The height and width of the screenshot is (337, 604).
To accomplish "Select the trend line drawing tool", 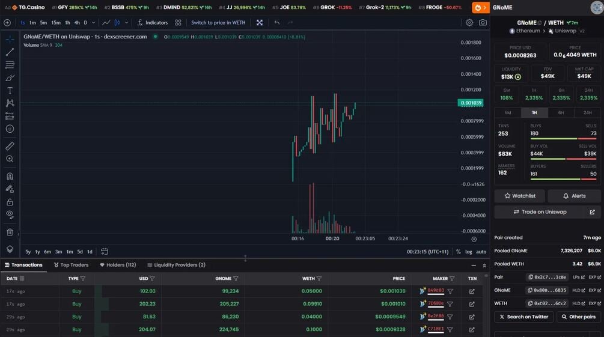I will coord(10,52).
